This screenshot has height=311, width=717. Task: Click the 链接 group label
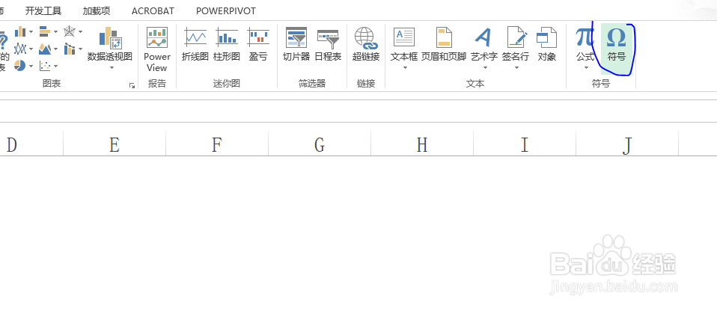(366, 84)
